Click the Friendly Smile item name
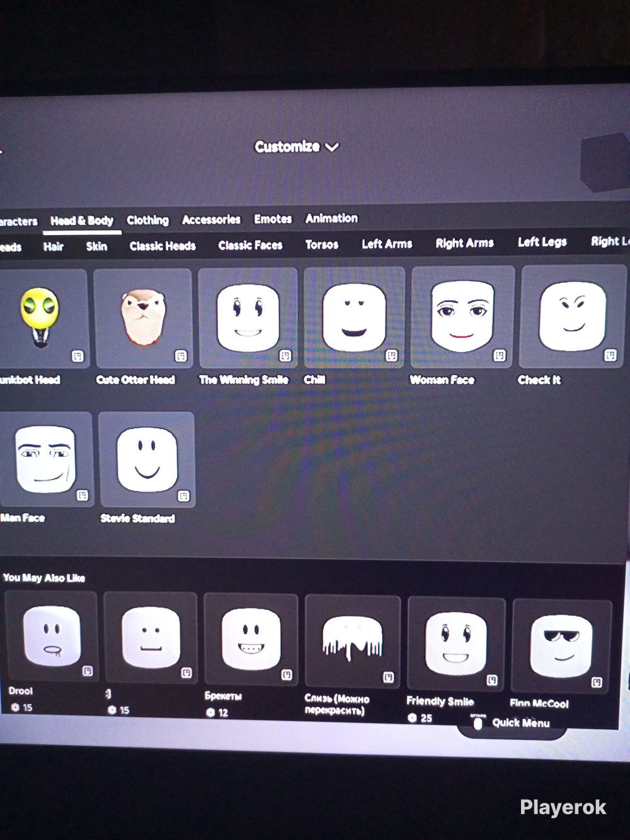This screenshot has height=840, width=630. coord(440,701)
